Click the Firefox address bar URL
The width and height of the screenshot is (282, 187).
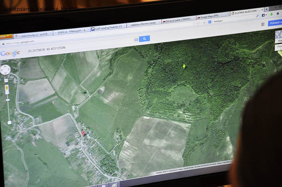[20, 42]
